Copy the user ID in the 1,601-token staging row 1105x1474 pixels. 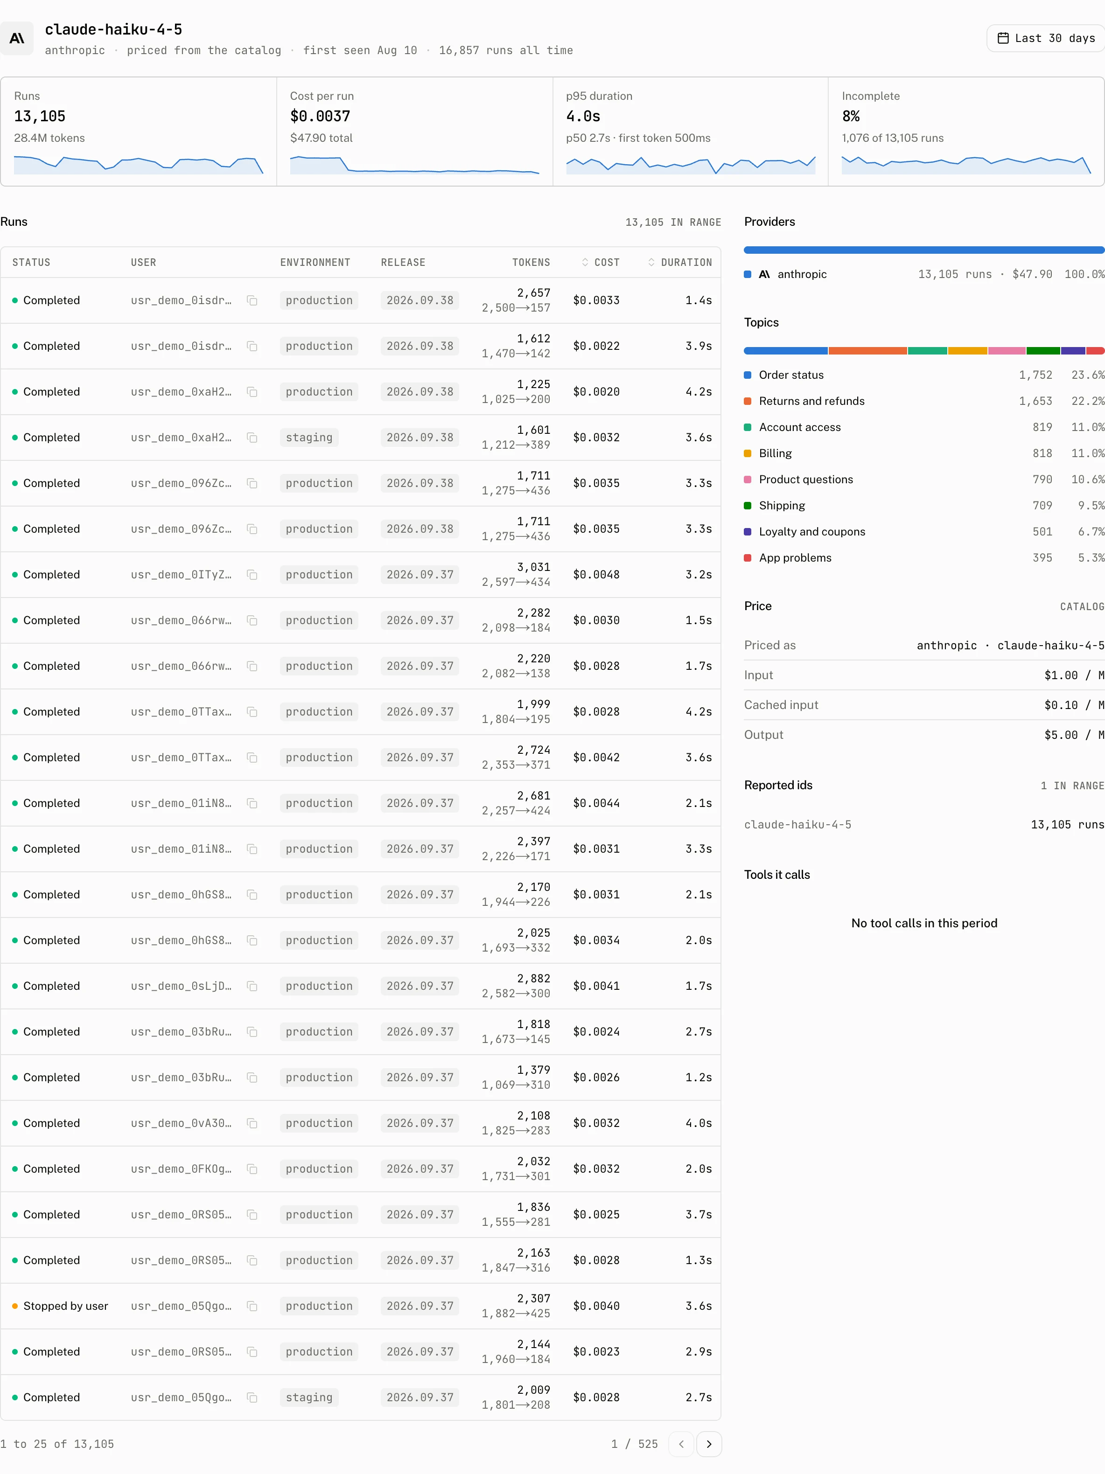coord(252,438)
